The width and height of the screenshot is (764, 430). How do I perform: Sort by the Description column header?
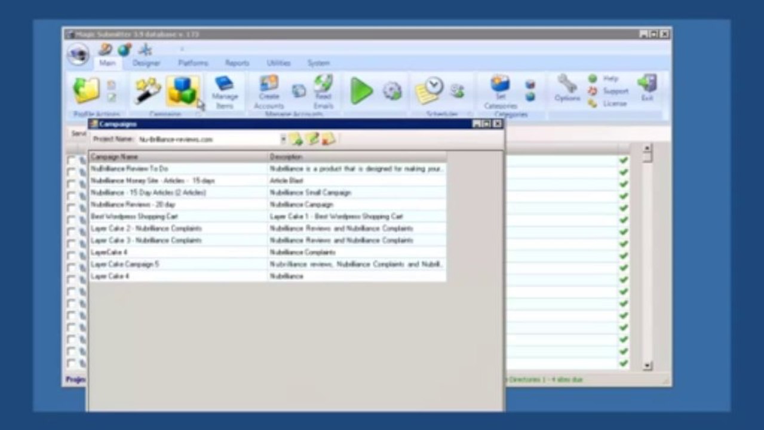[x=357, y=156]
